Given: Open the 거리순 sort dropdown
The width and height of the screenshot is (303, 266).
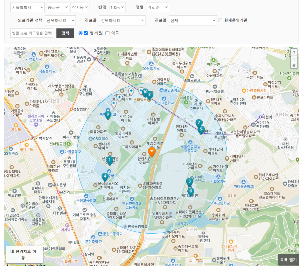Looking at the screenshot, I should [158, 7].
